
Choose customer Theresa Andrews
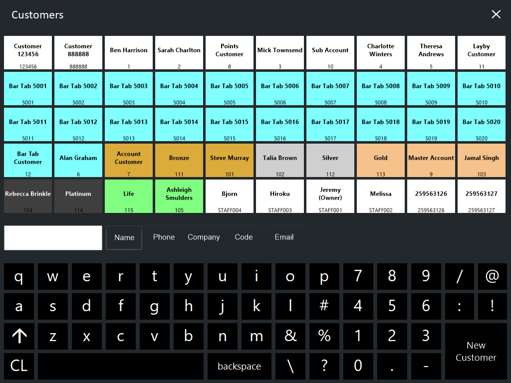(431, 53)
